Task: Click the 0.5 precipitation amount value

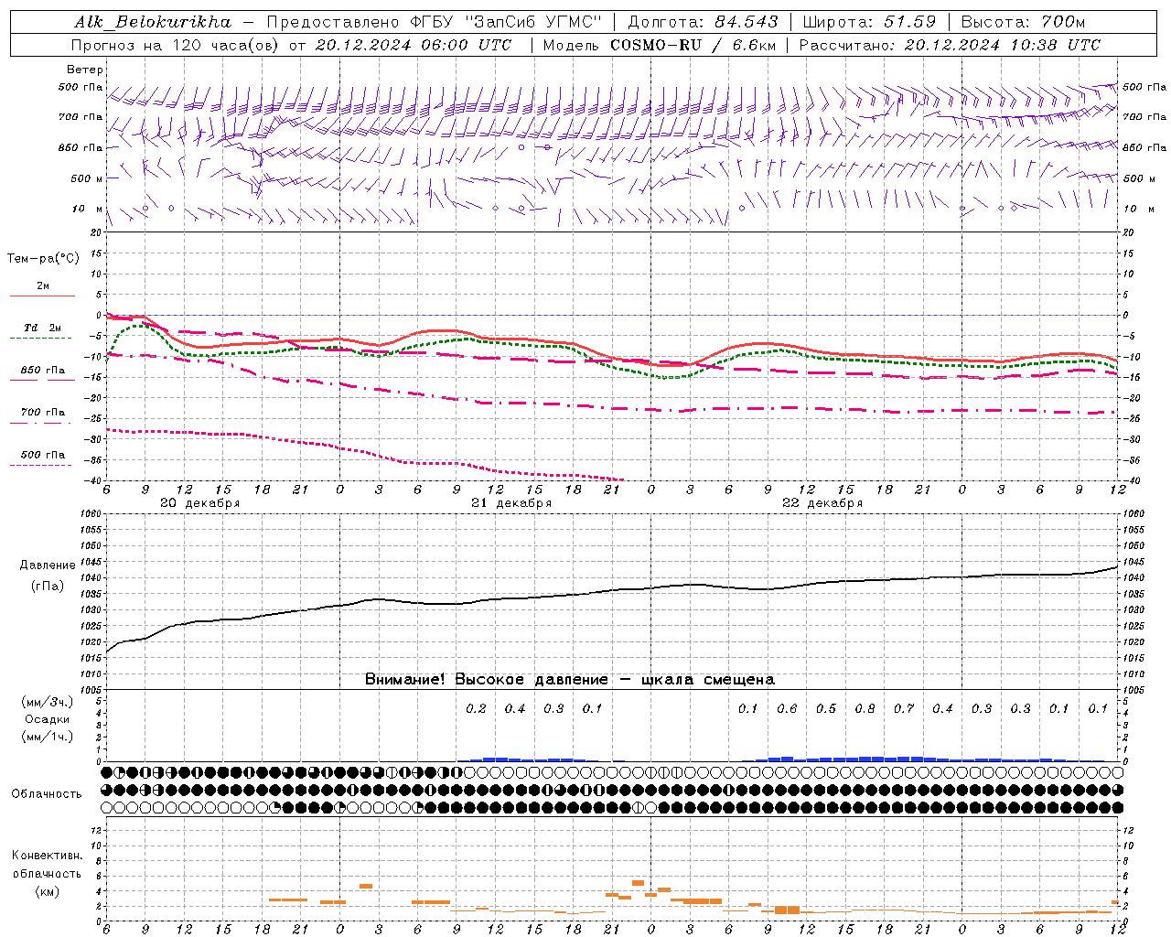Action: pos(826,709)
